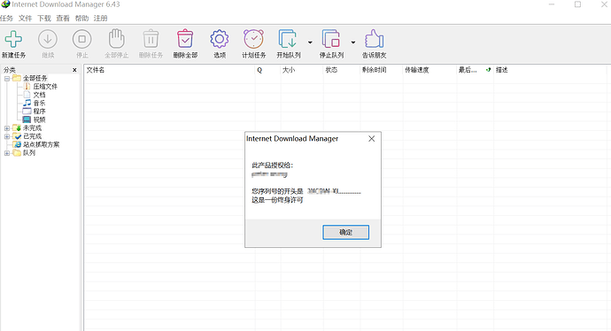Viewport: 611px width, 331px height.
Task: Open the 注册 menu
Action: coord(100,19)
